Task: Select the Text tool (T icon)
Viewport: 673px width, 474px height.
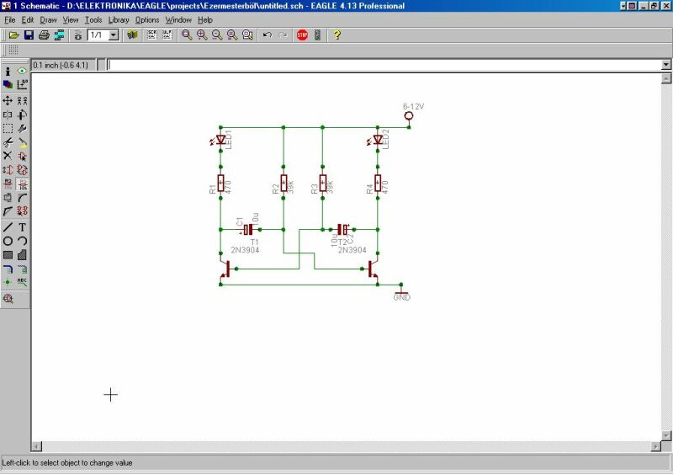Action: [x=23, y=226]
